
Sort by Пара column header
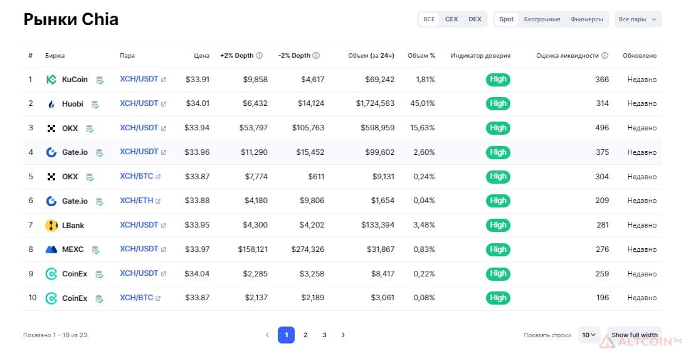click(127, 56)
